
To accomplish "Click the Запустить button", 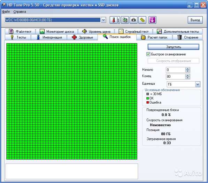I will pyautogui.click(x=174, y=47).
